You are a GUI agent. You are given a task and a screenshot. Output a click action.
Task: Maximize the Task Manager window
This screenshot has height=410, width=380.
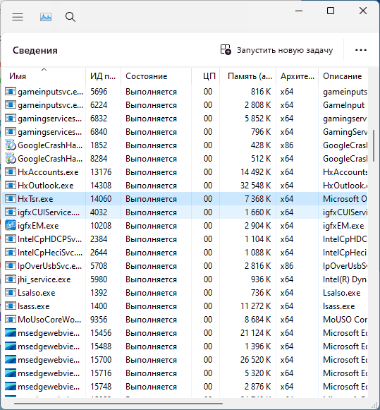coord(331,11)
